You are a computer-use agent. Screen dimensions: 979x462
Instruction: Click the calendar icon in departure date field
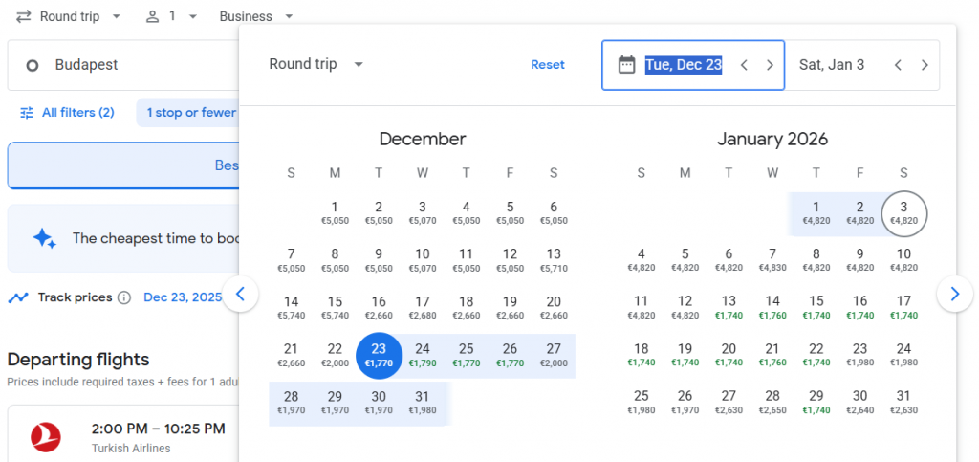pyautogui.click(x=626, y=65)
